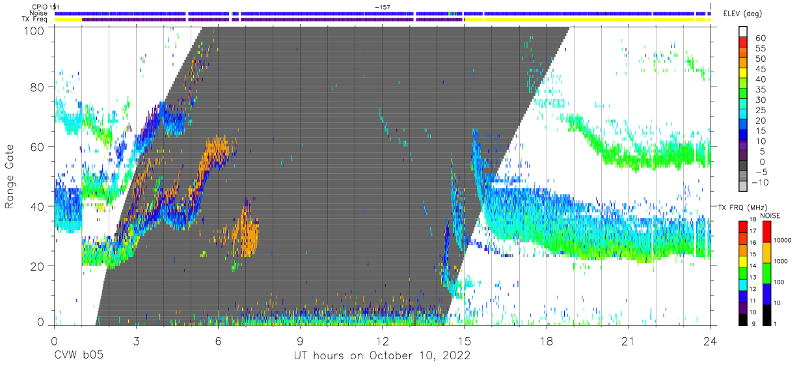Click the 15 tick on UT hours axis
The height and width of the screenshot is (369, 799).
click(464, 341)
